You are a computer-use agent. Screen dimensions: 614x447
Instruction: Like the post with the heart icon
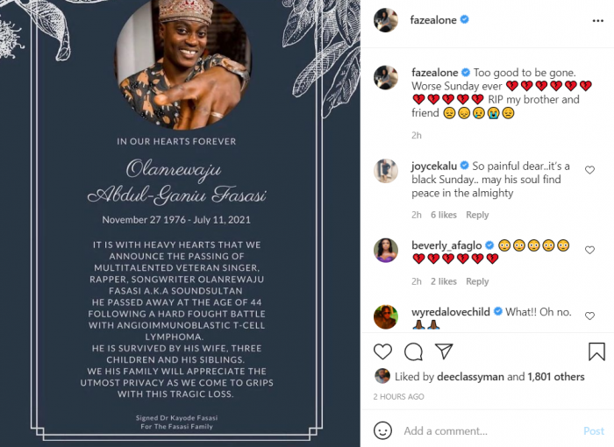point(382,351)
